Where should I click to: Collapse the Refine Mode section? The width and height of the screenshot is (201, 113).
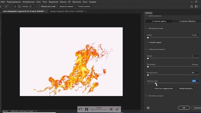[x=146, y=16]
